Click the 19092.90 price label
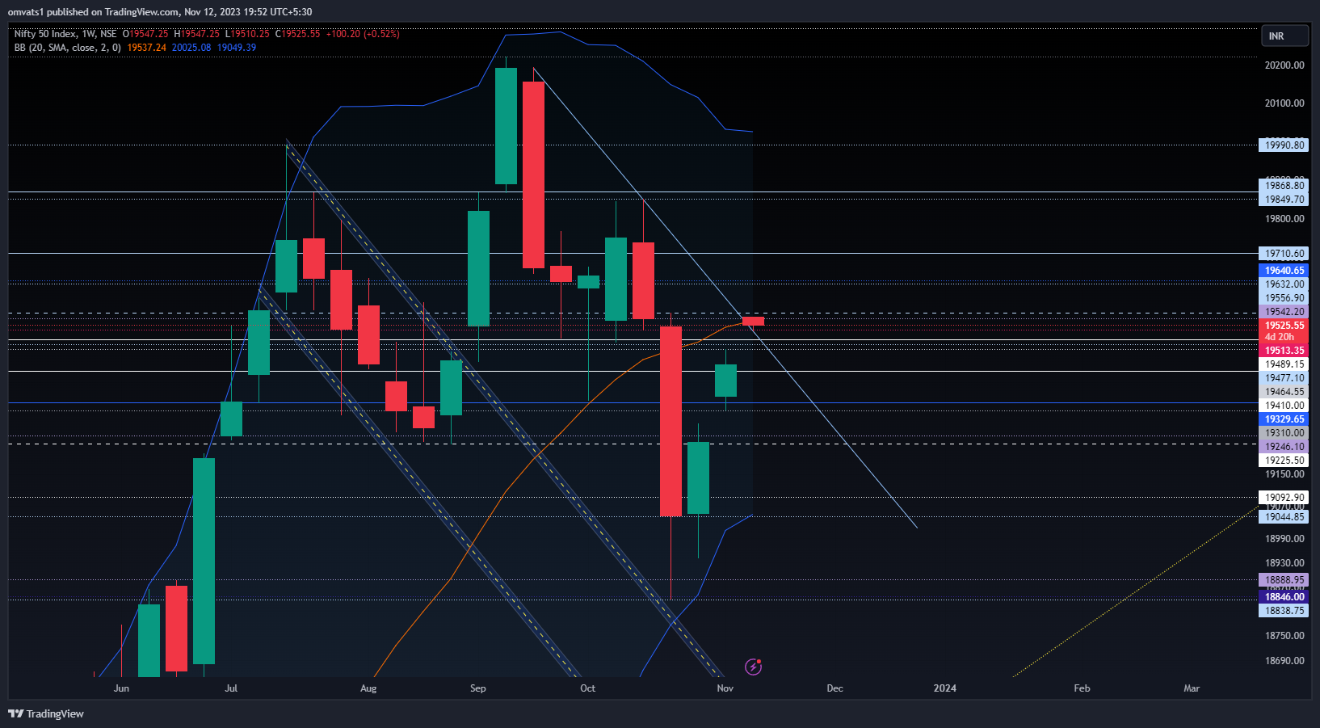This screenshot has height=728, width=1320. click(1284, 498)
